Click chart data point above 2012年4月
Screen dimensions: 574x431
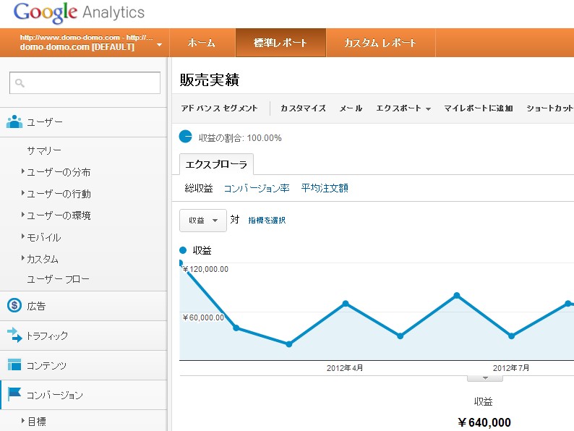point(346,304)
